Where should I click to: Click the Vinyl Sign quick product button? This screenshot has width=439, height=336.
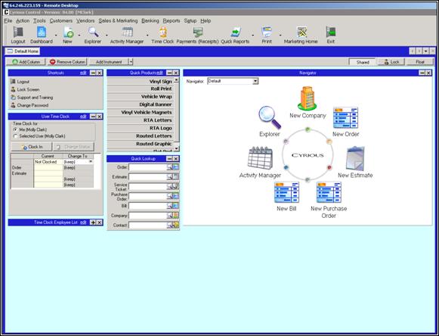[x=141, y=81]
